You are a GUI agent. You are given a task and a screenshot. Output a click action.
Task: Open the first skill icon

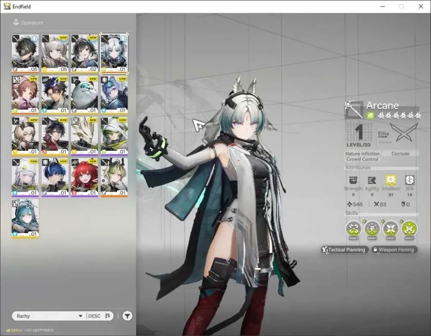coord(353,229)
